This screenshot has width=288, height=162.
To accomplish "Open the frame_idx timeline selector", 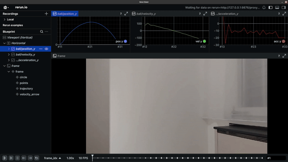I will [x=53, y=158].
